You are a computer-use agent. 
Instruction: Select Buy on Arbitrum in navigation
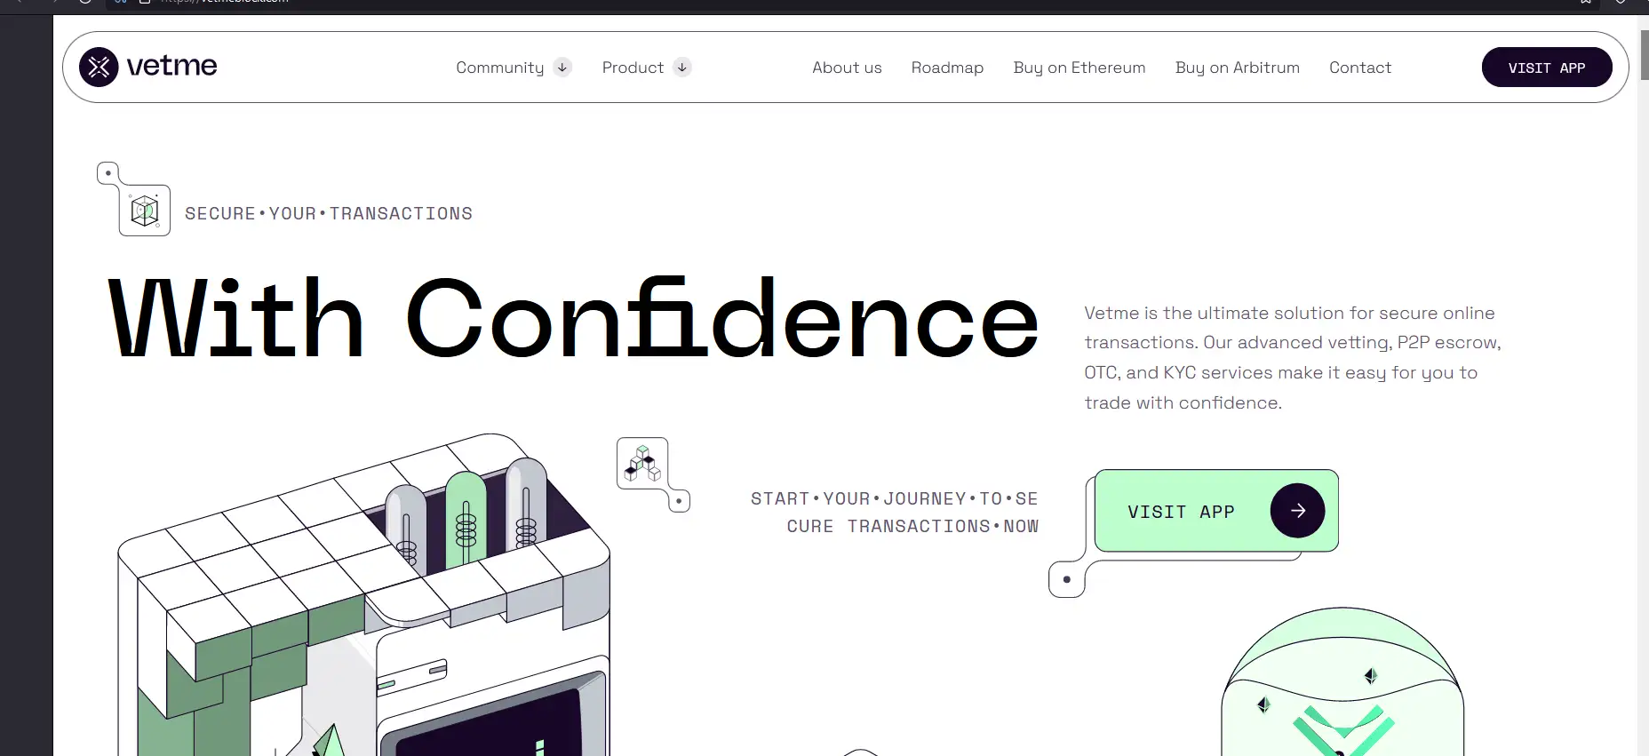point(1237,68)
